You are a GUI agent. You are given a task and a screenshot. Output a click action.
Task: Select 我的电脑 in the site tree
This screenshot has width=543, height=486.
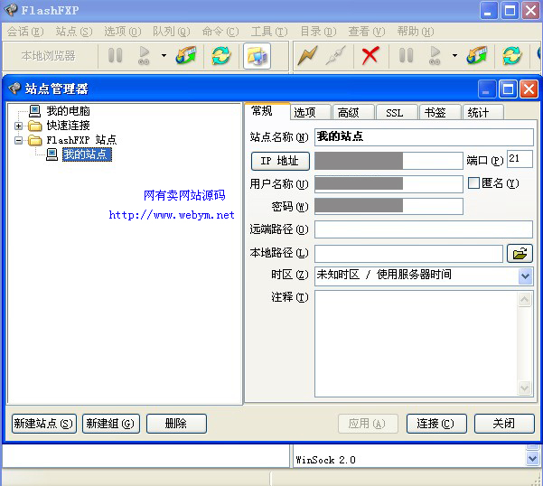(x=69, y=111)
